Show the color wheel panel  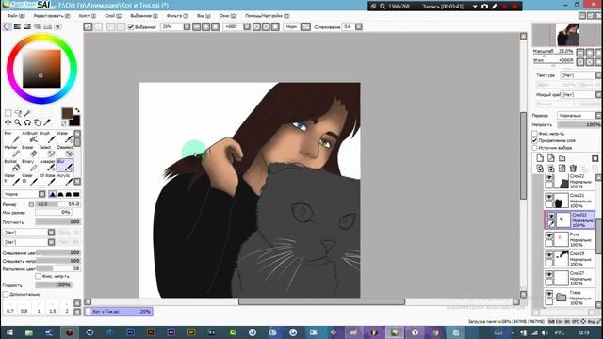pos(8,26)
